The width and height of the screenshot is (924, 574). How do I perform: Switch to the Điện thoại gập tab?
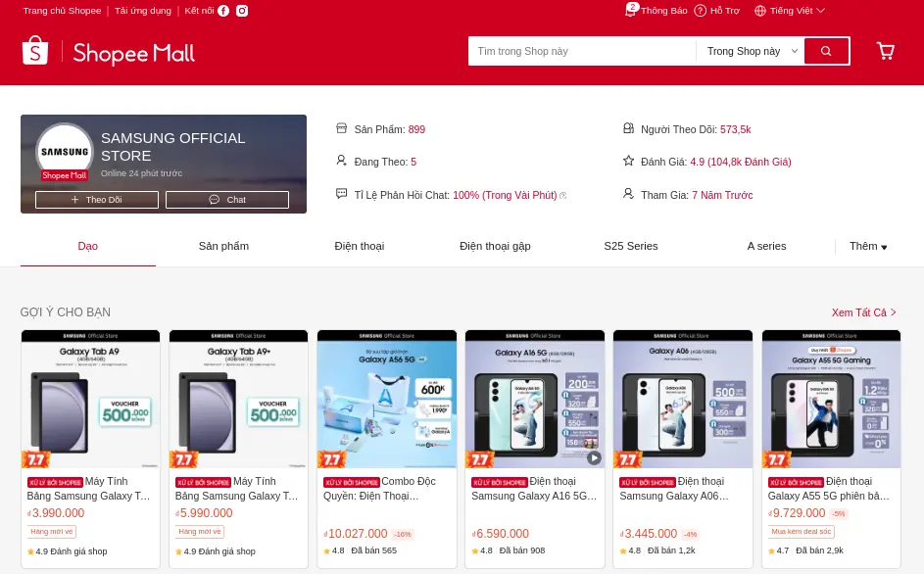coord(495,247)
